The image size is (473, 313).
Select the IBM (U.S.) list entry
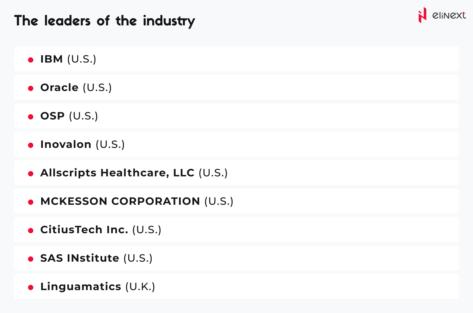tap(68, 59)
